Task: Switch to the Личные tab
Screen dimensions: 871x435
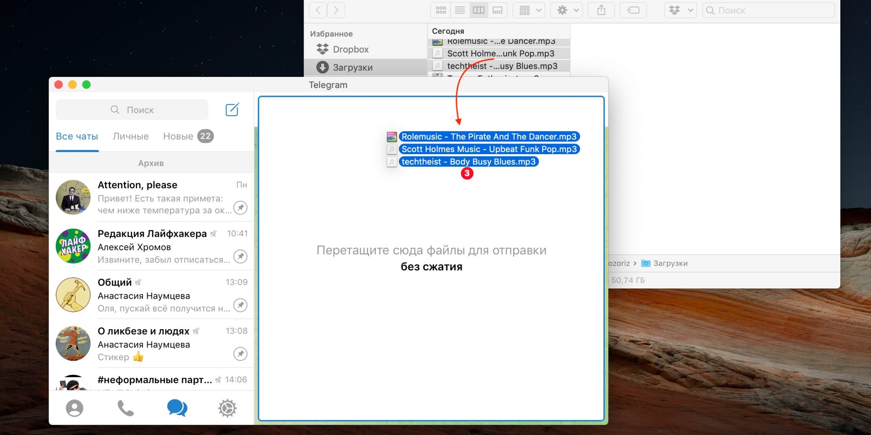Action: click(131, 136)
